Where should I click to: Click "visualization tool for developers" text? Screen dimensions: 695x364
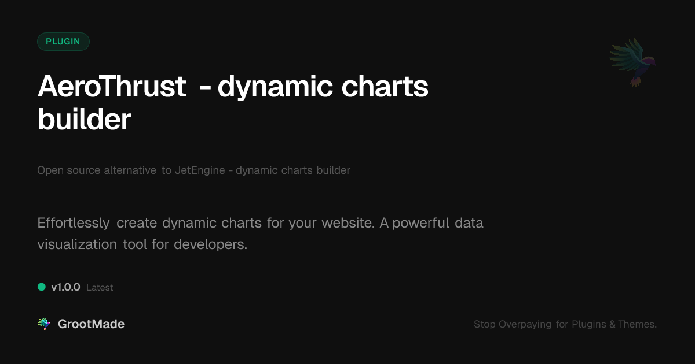coord(142,244)
